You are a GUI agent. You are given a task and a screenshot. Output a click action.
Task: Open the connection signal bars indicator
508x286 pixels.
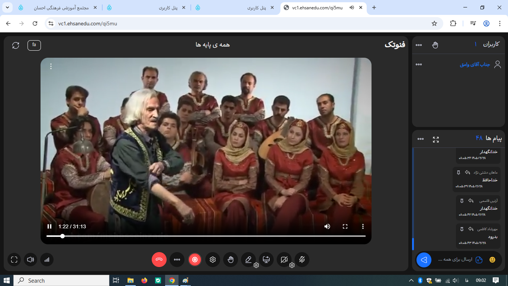coord(47,260)
